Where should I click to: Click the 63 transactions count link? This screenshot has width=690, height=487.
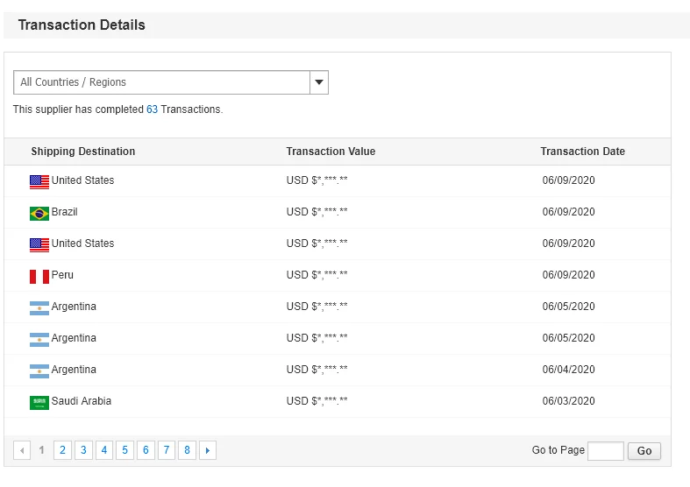152,109
